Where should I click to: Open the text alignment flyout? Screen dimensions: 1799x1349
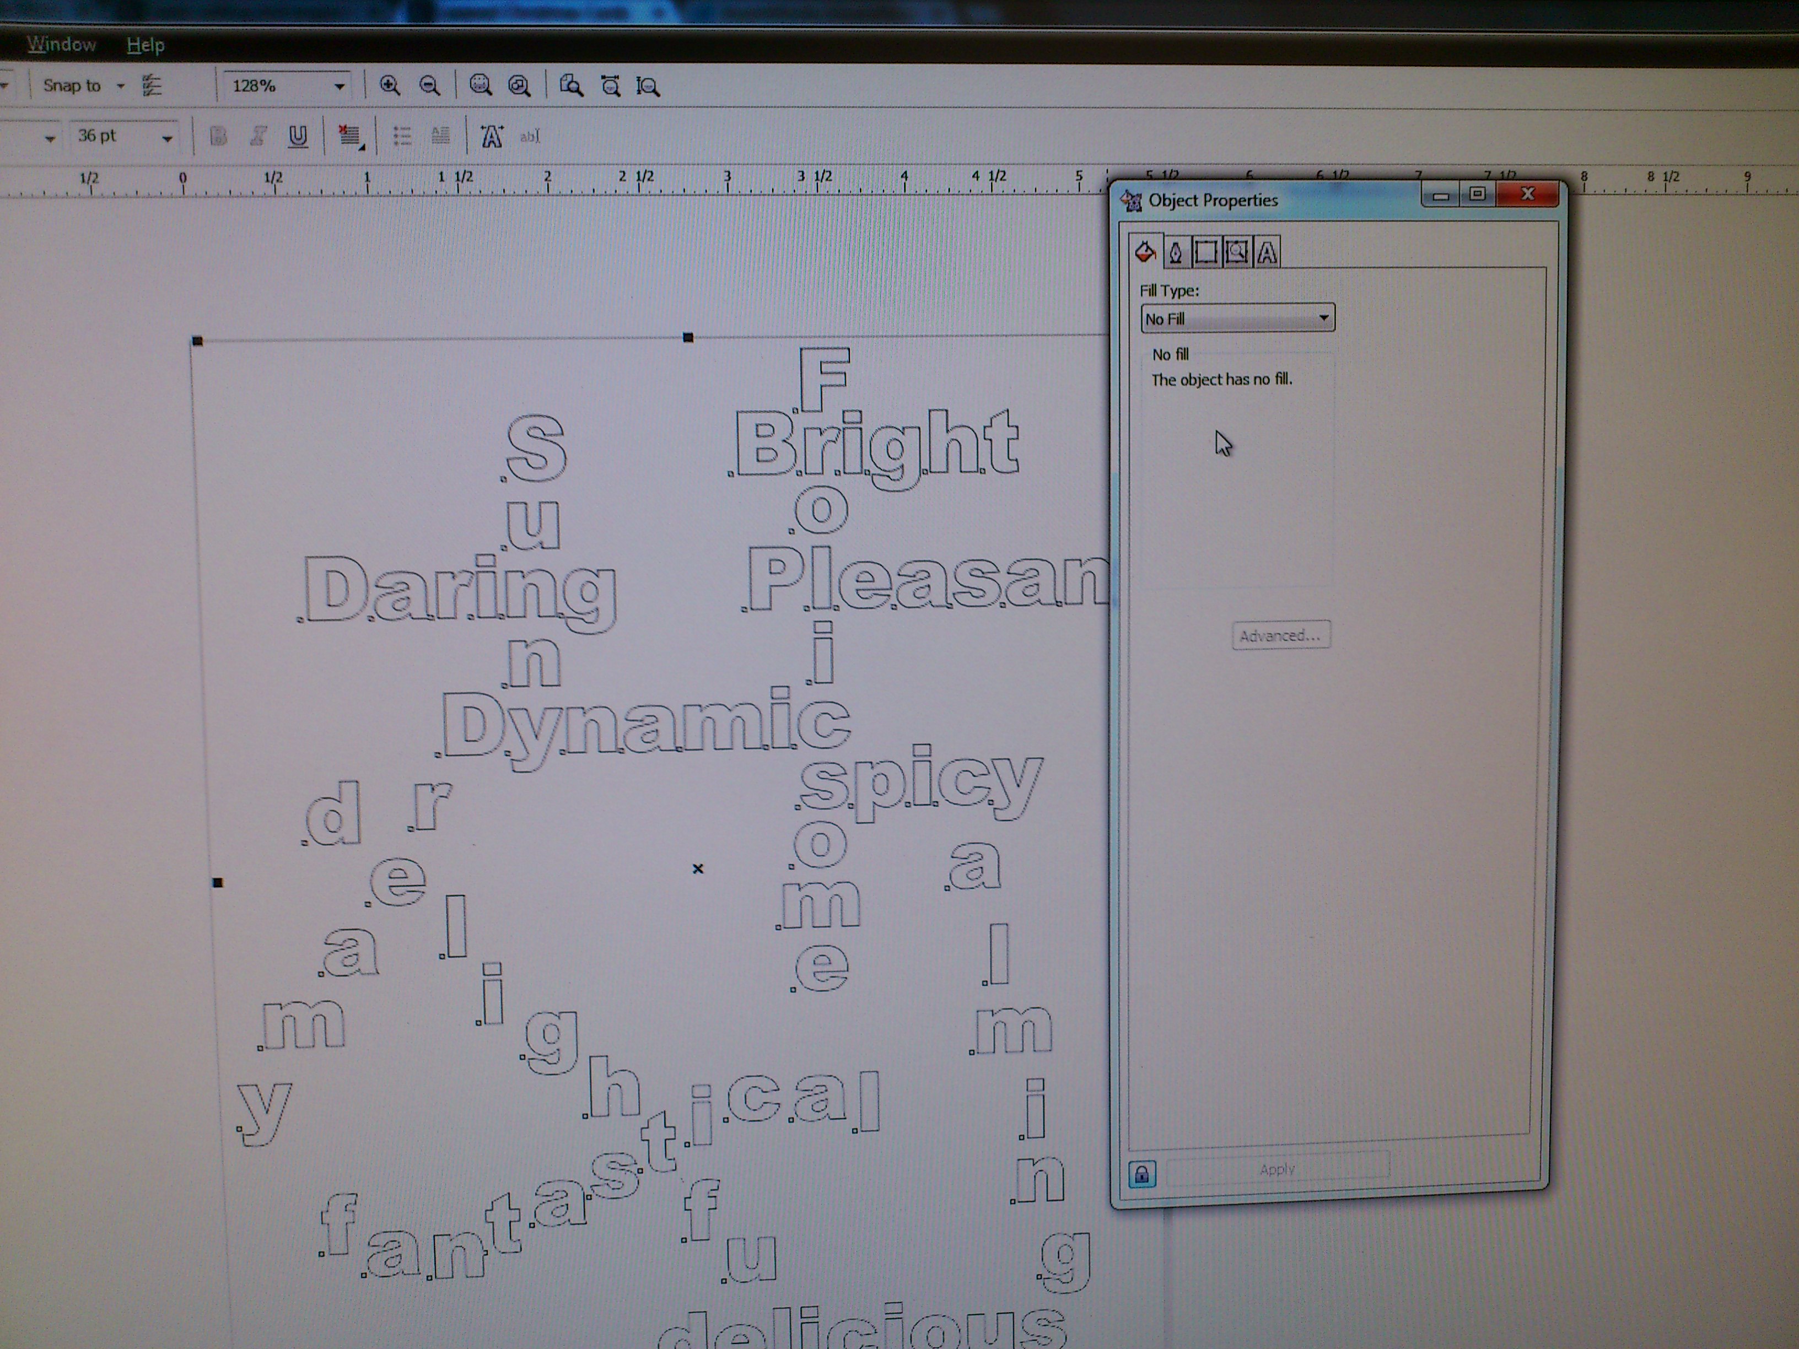350,136
